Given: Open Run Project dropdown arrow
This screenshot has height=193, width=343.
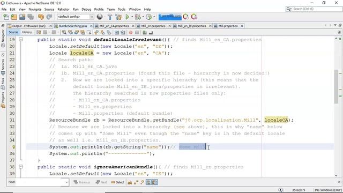Looking at the screenshot, I should 132,17.
